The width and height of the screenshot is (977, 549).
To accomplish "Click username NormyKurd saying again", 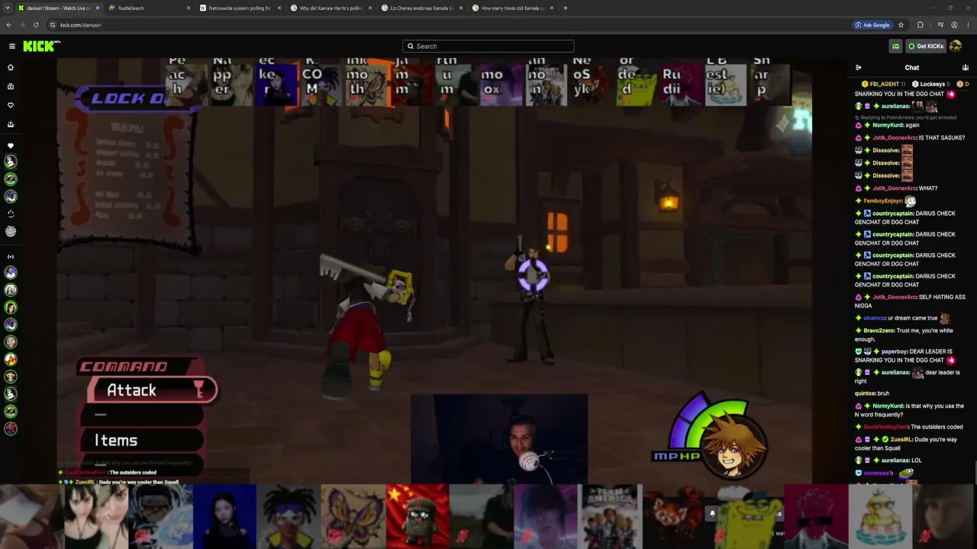I will pyautogui.click(x=888, y=125).
